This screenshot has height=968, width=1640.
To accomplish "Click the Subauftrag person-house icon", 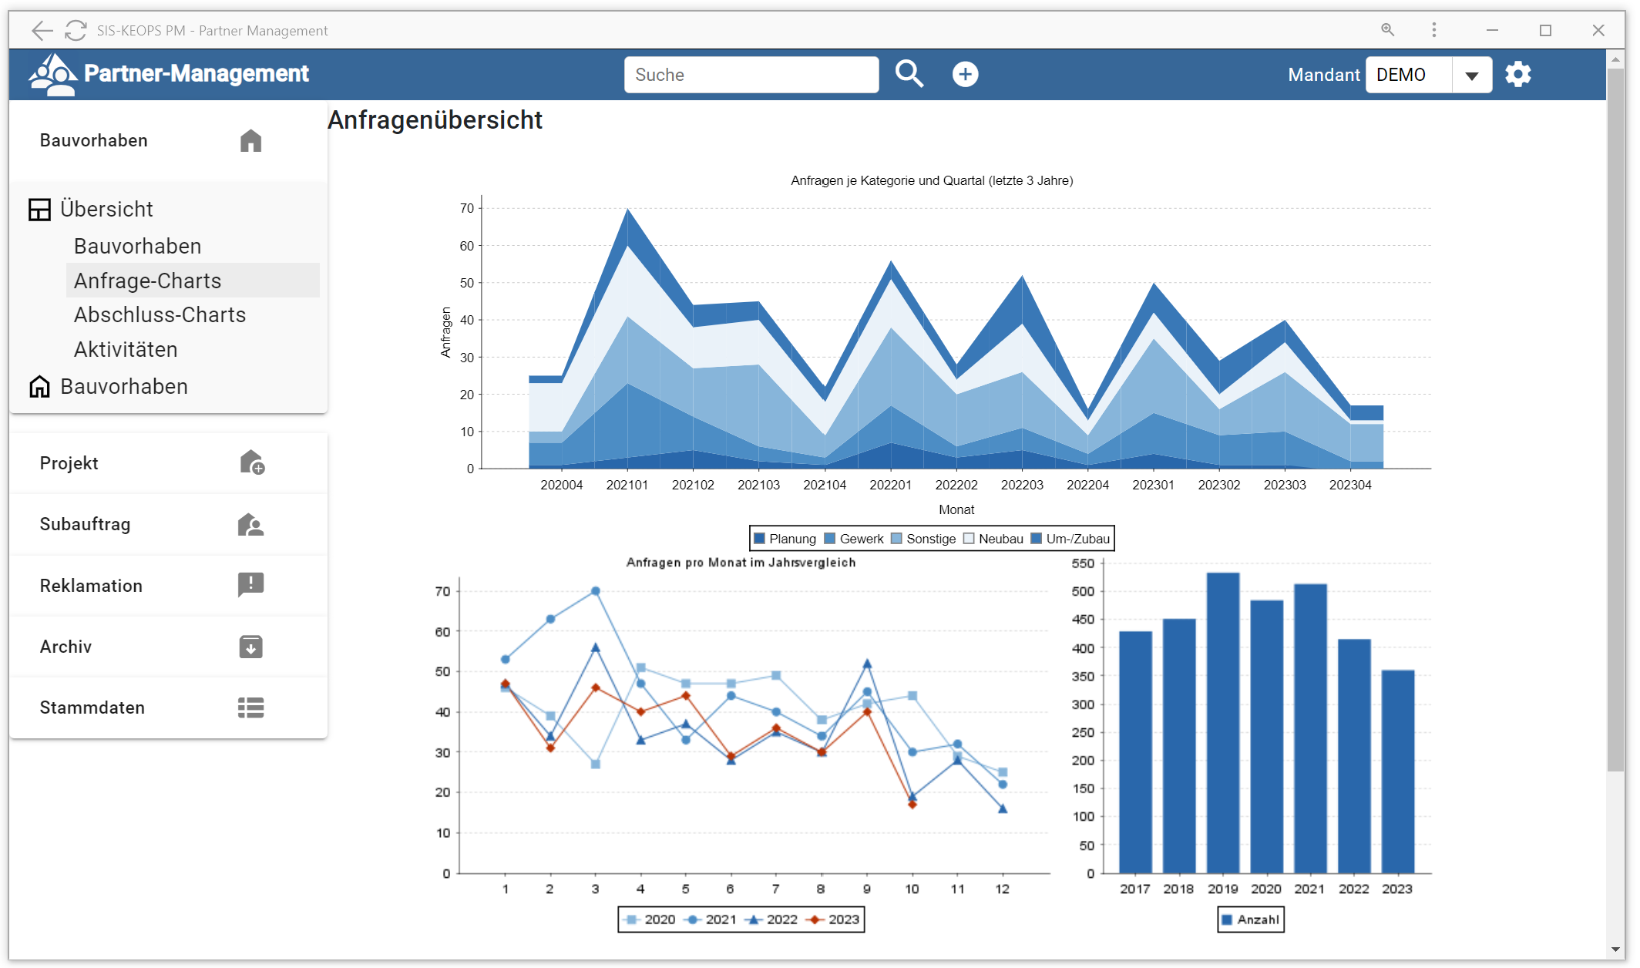I will click(x=250, y=524).
